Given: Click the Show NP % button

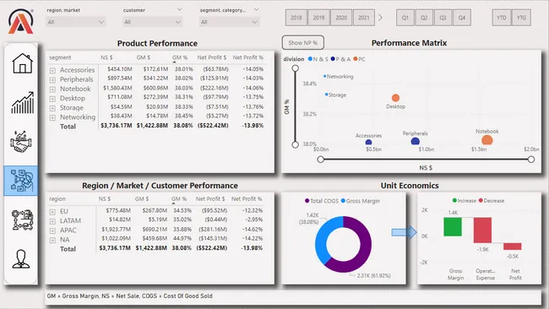Looking at the screenshot, I should [303, 43].
